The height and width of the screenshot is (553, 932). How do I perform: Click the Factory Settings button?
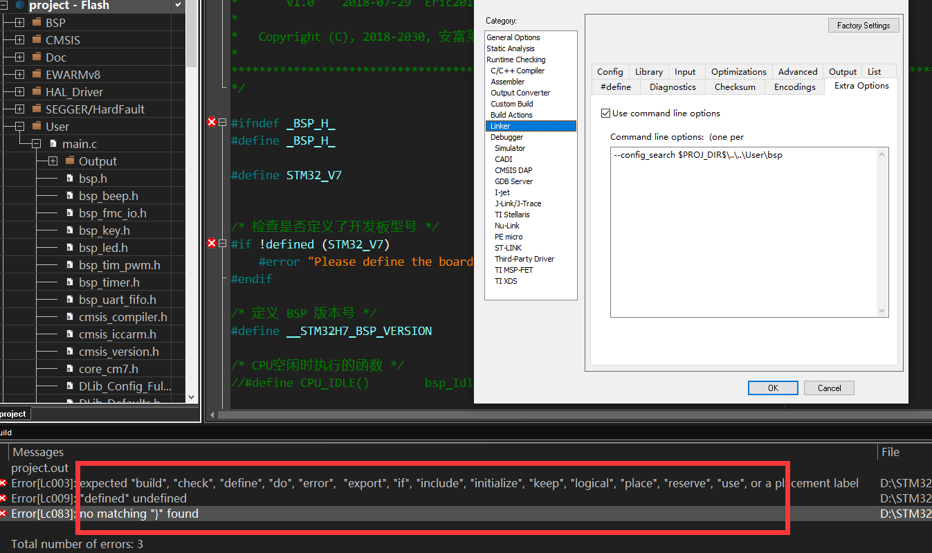click(x=864, y=26)
